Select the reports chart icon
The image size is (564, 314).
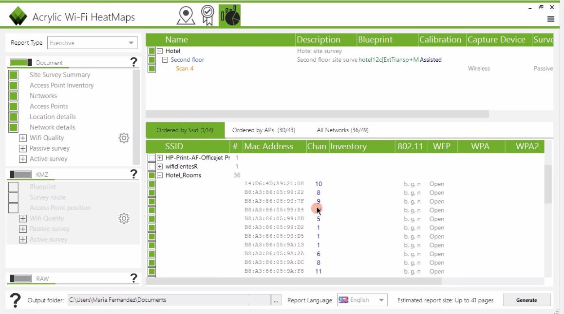[x=229, y=16]
